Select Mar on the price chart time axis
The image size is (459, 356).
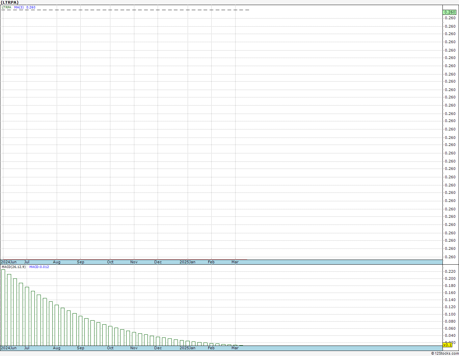coord(235,262)
